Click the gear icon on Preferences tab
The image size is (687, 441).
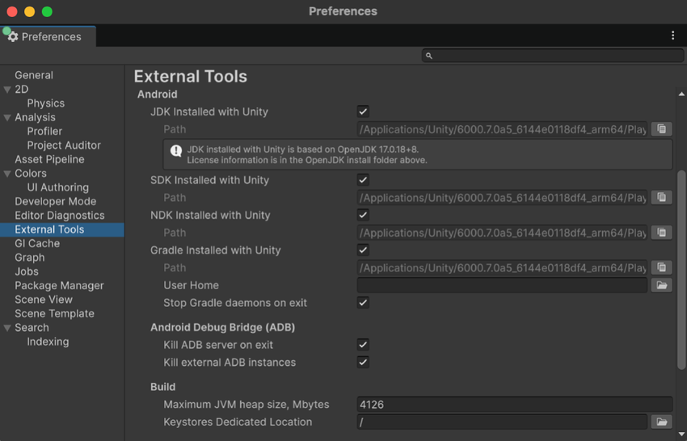(13, 37)
